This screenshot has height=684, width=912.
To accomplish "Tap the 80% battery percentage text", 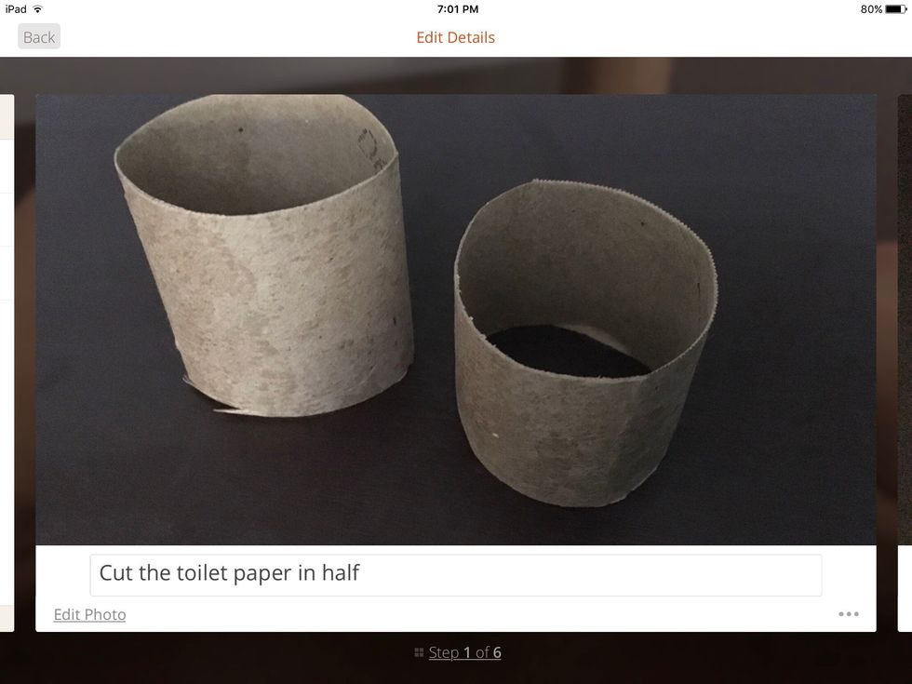I will 871,9.
